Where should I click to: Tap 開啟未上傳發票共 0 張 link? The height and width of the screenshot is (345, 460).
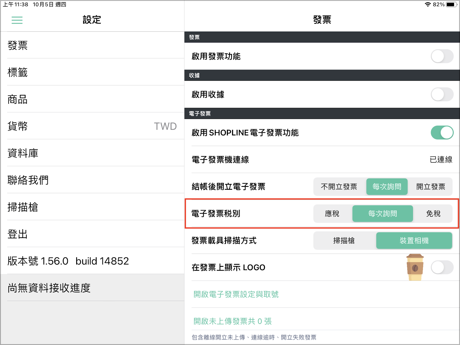[x=233, y=321]
